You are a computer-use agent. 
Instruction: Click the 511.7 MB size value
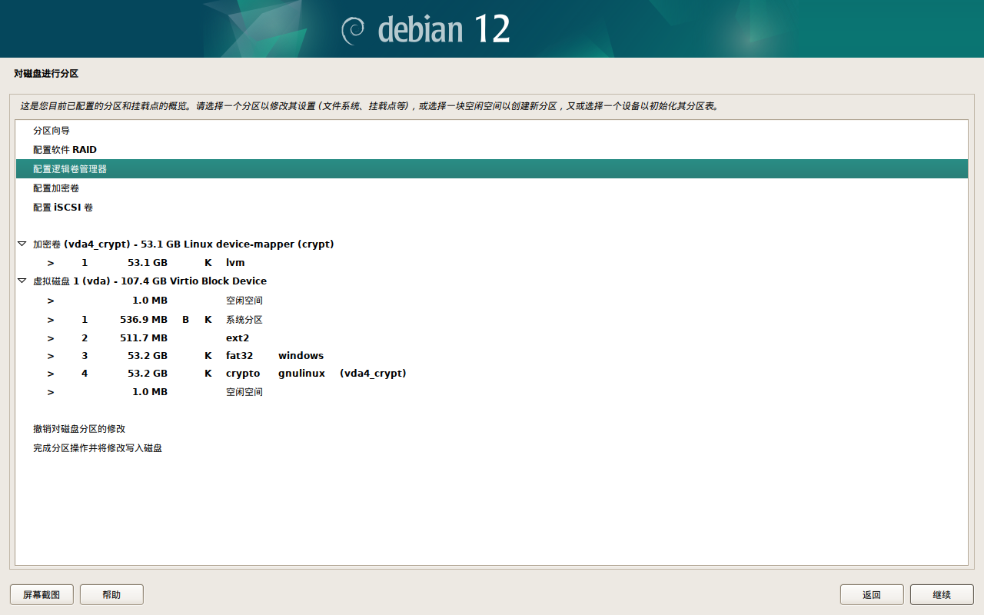tap(144, 337)
